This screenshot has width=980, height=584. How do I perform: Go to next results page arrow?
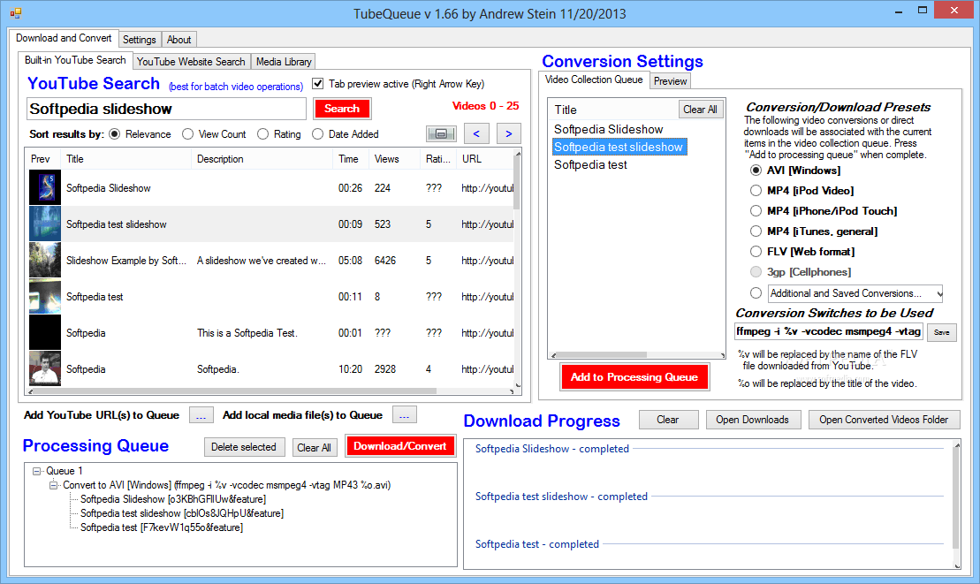pos(509,133)
